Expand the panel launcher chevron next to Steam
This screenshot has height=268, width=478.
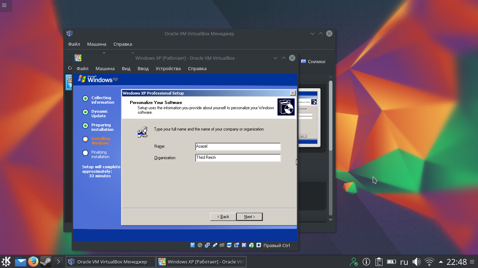(58, 261)
